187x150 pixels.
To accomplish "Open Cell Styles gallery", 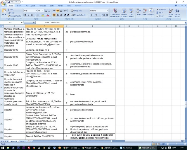I will (131, 13).
